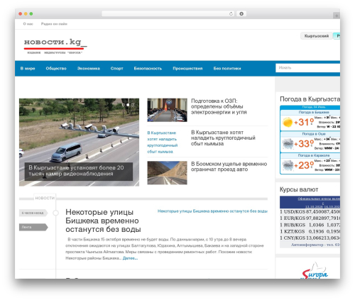This screenshot has width=355, height=300.
Task: Open the government meeting thumbnail
Action: [167, 110]
